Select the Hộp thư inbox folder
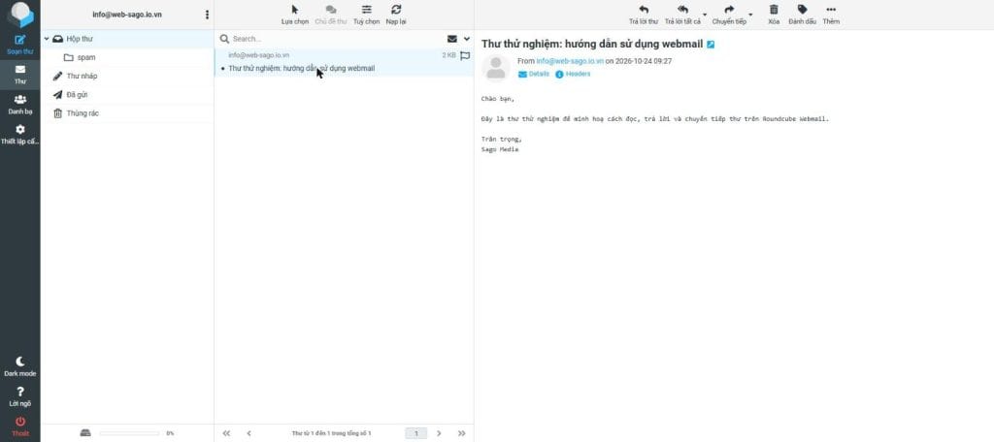This screenshot has height=442, width=994. tap(127, 39)
